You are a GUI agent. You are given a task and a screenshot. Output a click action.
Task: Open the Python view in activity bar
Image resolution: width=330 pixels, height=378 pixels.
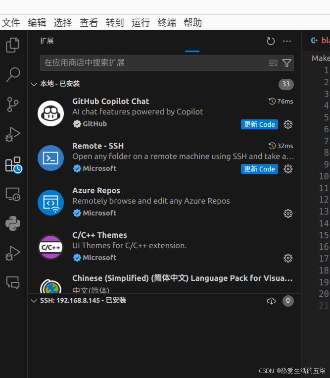[13, 223]
